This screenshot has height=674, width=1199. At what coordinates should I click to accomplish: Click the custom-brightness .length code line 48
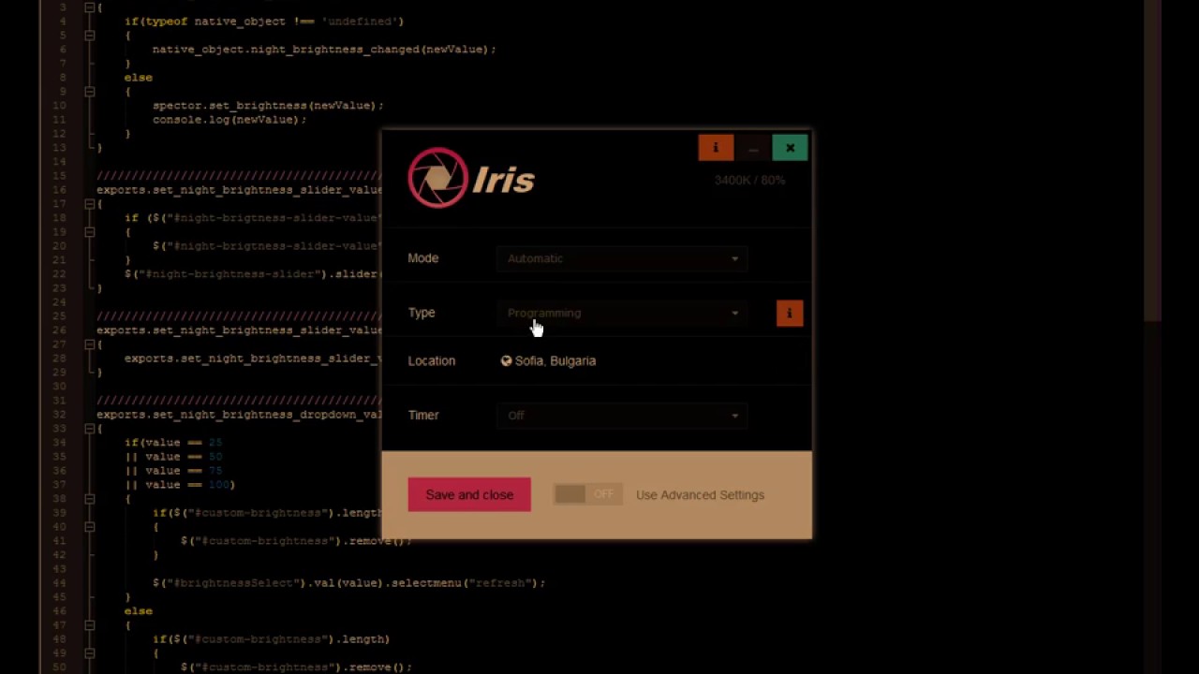[271, 639]
